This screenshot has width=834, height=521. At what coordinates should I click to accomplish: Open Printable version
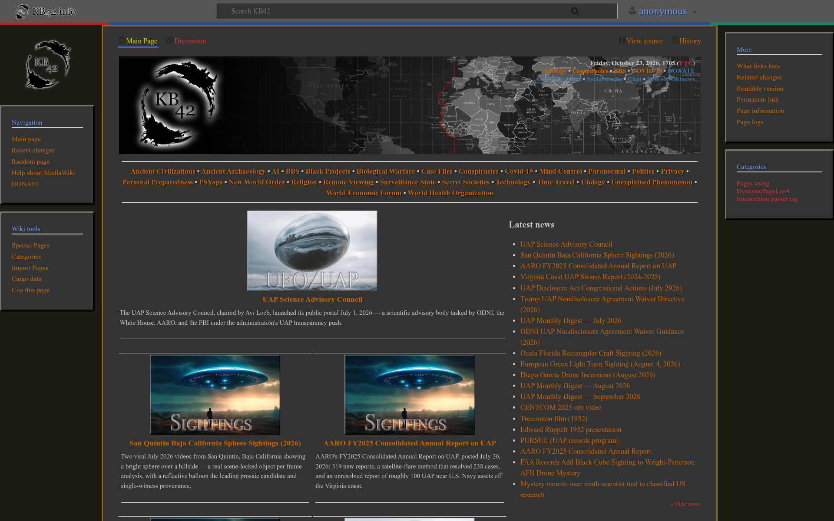pos(760,89)
